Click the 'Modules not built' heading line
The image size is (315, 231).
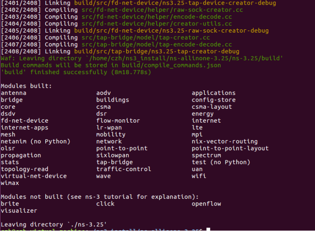click(100, 197)
